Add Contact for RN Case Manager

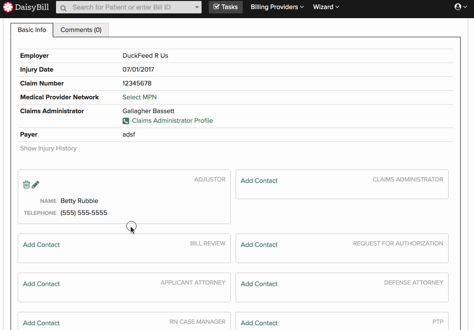pyautogui.click(x=41, y=323)
